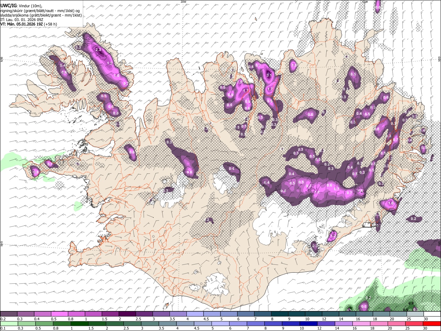
Task: Click the 1.6 snowfall value on southeast coast
Action: pos(391,203)
